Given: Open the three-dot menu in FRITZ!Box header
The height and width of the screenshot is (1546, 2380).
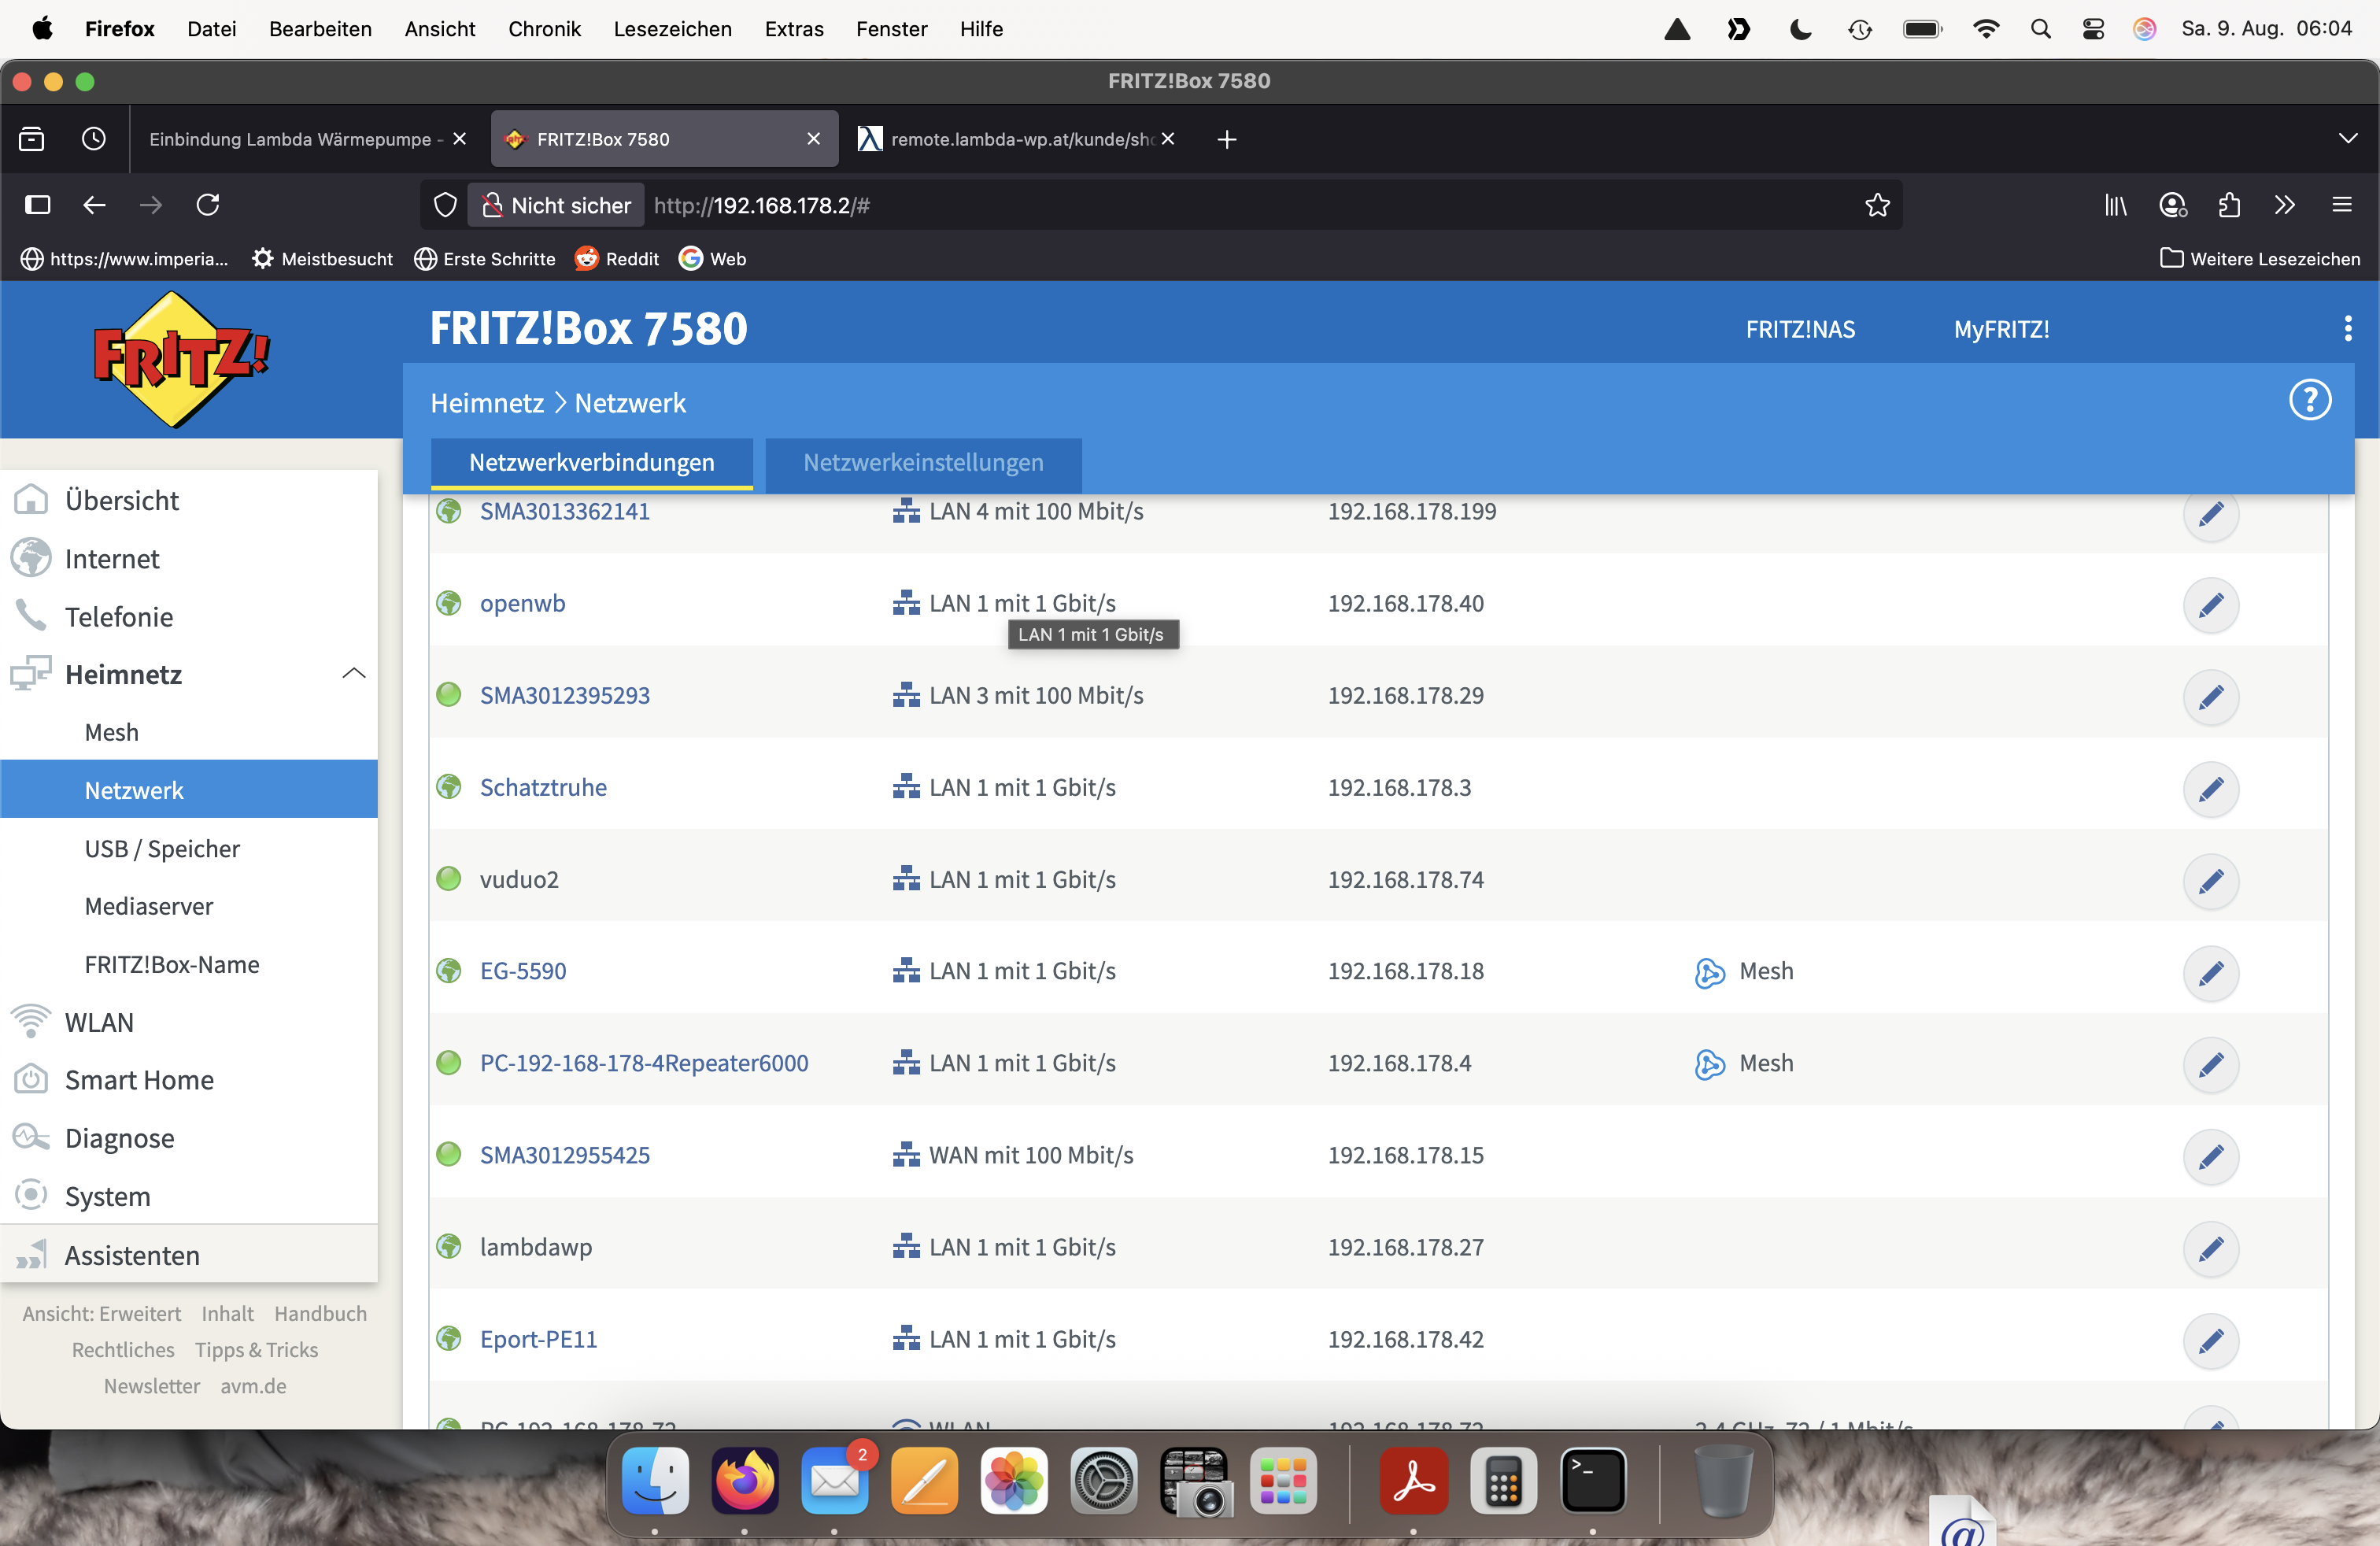Looking at the screenshot, I should pyautogui.click(x=2347, y=329).
